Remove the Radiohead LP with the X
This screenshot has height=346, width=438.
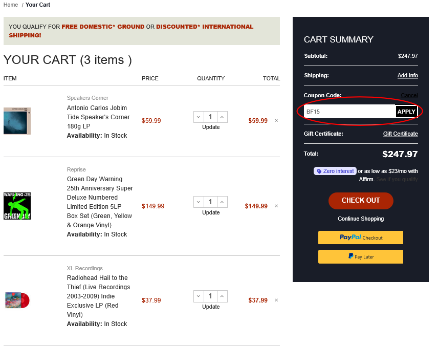(276, 300)
